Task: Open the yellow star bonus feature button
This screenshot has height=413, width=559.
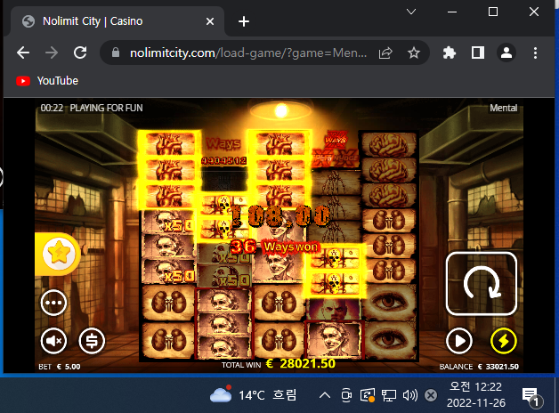Action: tap(58, 254)
